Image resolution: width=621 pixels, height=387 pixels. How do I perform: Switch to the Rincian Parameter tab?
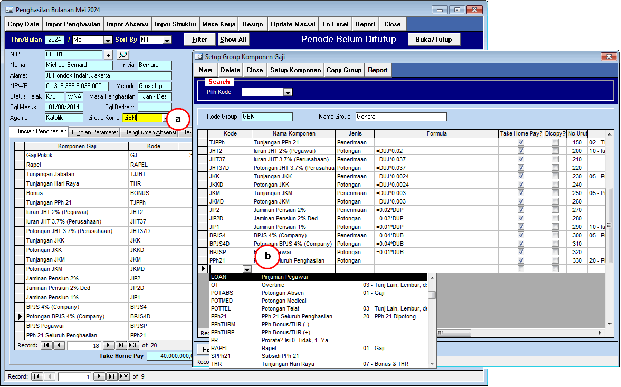click(x=95, y=132)
